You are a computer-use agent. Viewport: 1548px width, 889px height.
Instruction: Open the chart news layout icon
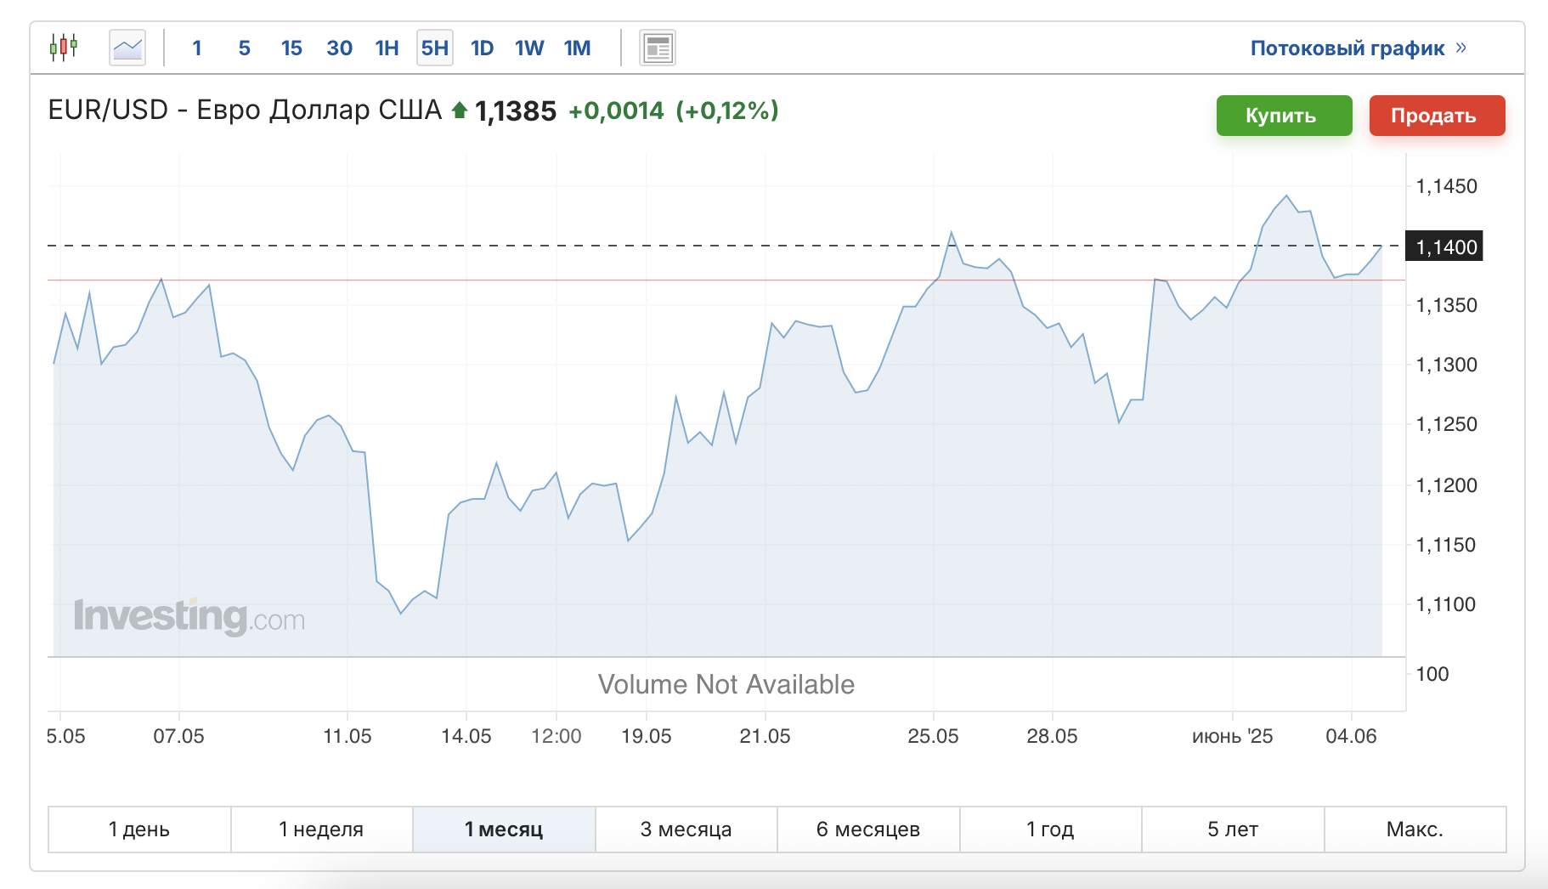[658, 48]
